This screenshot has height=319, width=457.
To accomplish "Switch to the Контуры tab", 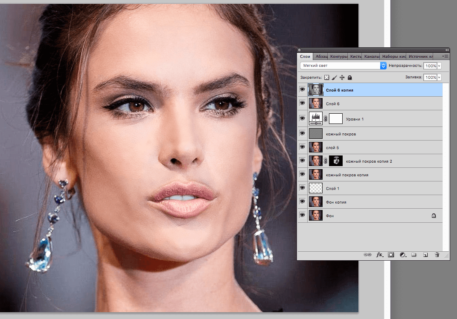I will pos(338,56).
